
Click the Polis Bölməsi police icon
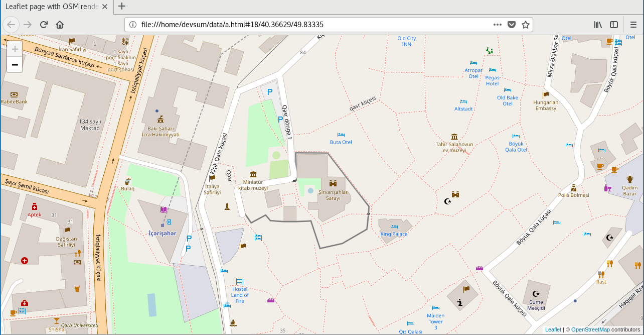573,187
